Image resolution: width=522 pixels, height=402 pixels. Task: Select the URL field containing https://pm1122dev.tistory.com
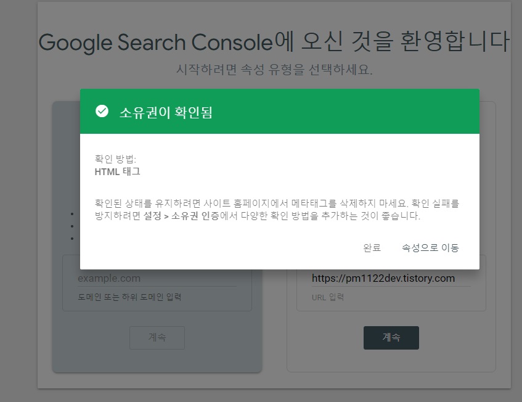coord(391,278)
